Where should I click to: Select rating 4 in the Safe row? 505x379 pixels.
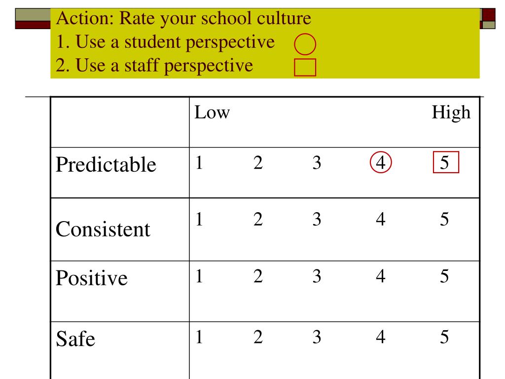click(380, 337)
